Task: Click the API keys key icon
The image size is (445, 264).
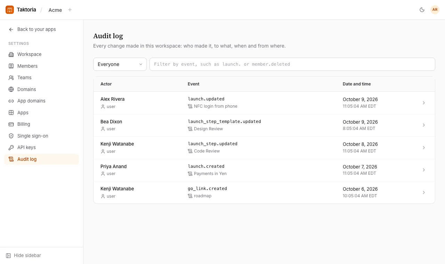Action: (11, 148)
